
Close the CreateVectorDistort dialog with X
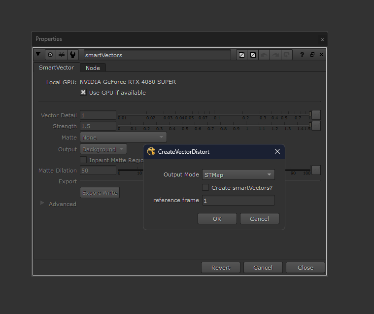(x=277, y=152)
